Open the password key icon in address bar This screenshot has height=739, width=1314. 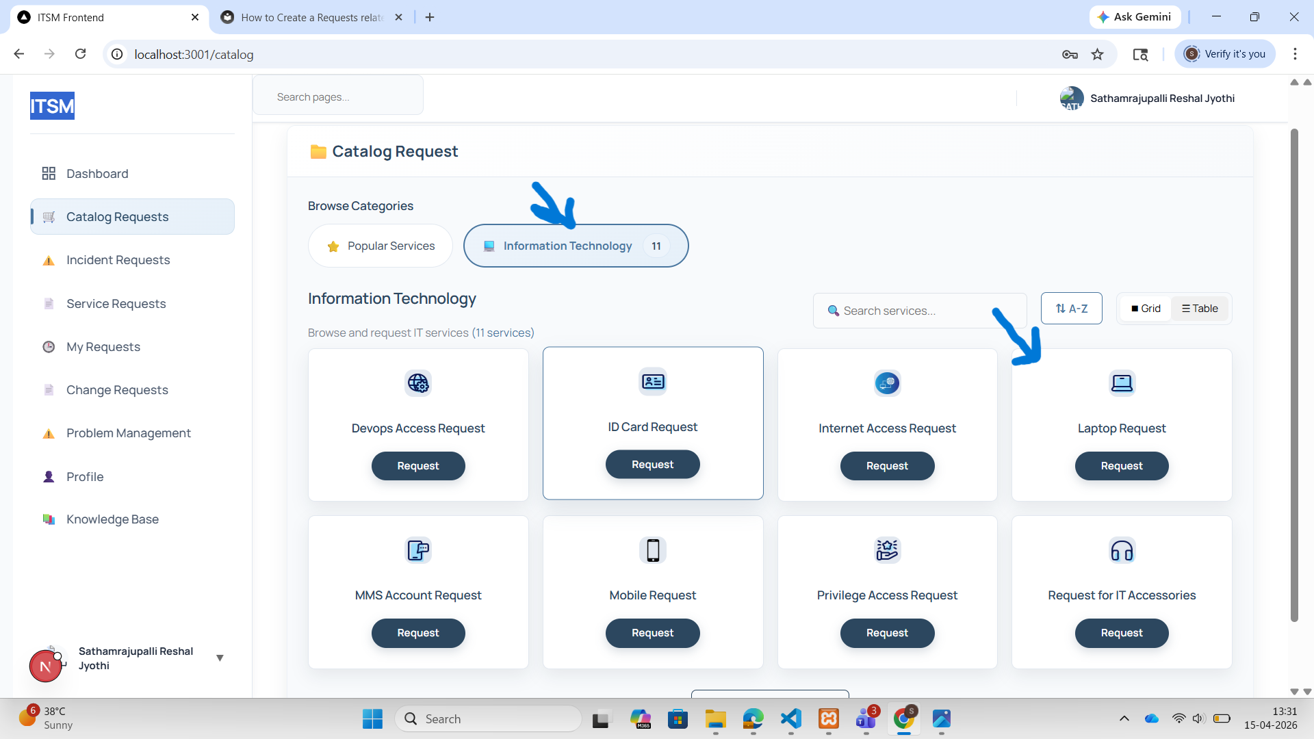tap(1070, 54)
